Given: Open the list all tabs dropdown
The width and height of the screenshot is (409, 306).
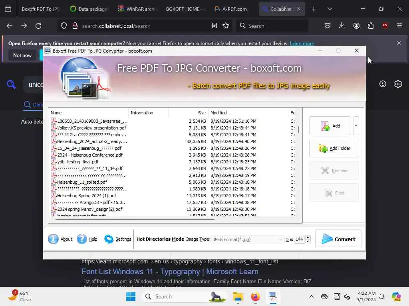Looking at the screenshot, I should [x=330, y=9].
